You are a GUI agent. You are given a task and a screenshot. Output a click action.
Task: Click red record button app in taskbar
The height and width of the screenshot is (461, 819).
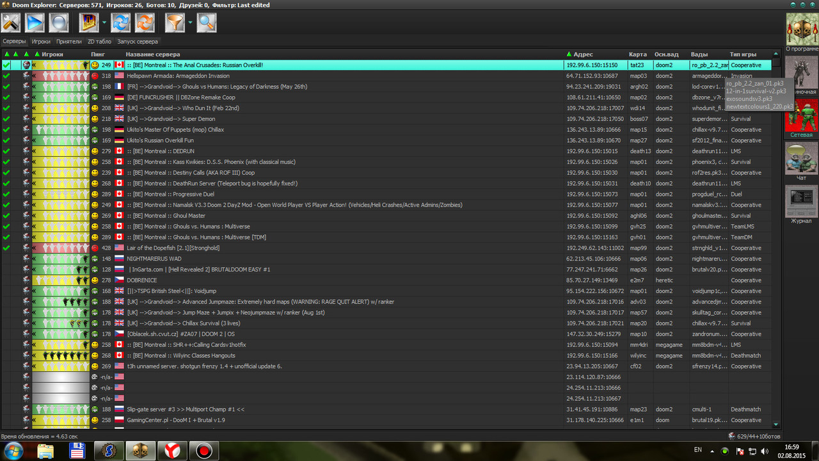click(203, 450)
